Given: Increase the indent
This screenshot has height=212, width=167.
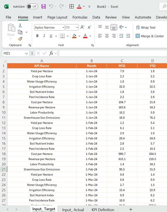Looking at the screenshot, I should point(128,36).
